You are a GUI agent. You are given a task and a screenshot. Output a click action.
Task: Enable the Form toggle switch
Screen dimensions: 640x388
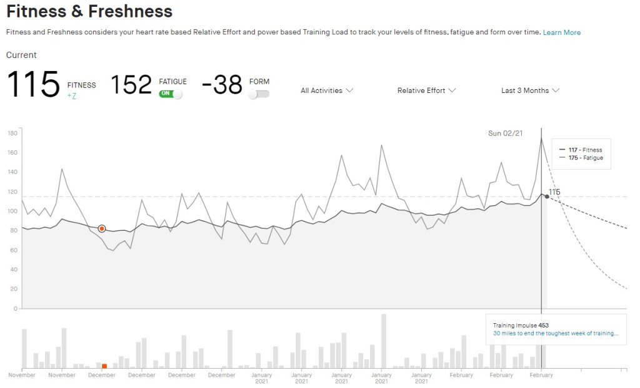[259, 94]
